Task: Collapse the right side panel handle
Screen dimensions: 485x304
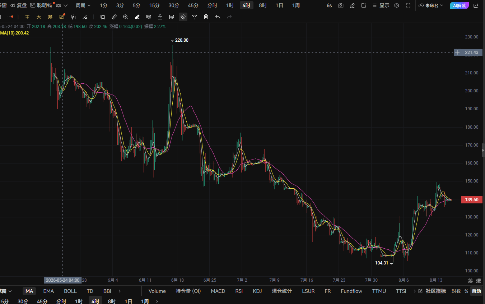Action: [x=483, y=150]
